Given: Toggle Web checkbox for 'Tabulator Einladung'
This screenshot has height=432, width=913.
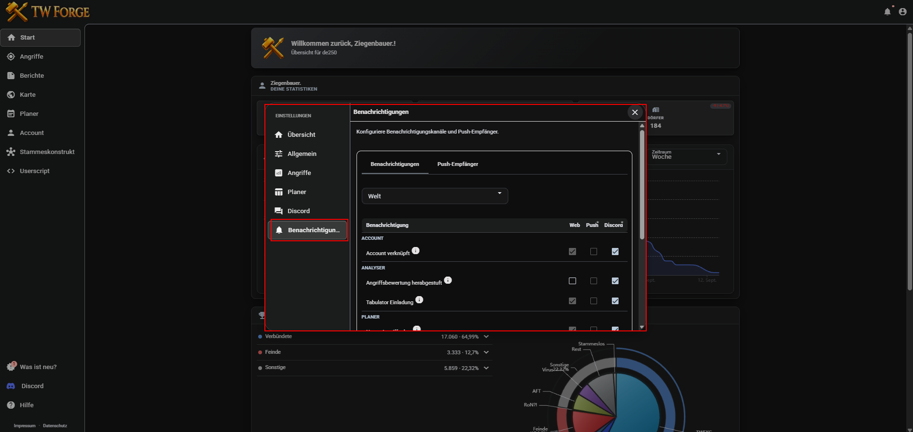Looking at the screenshot, I should [573, 301].
